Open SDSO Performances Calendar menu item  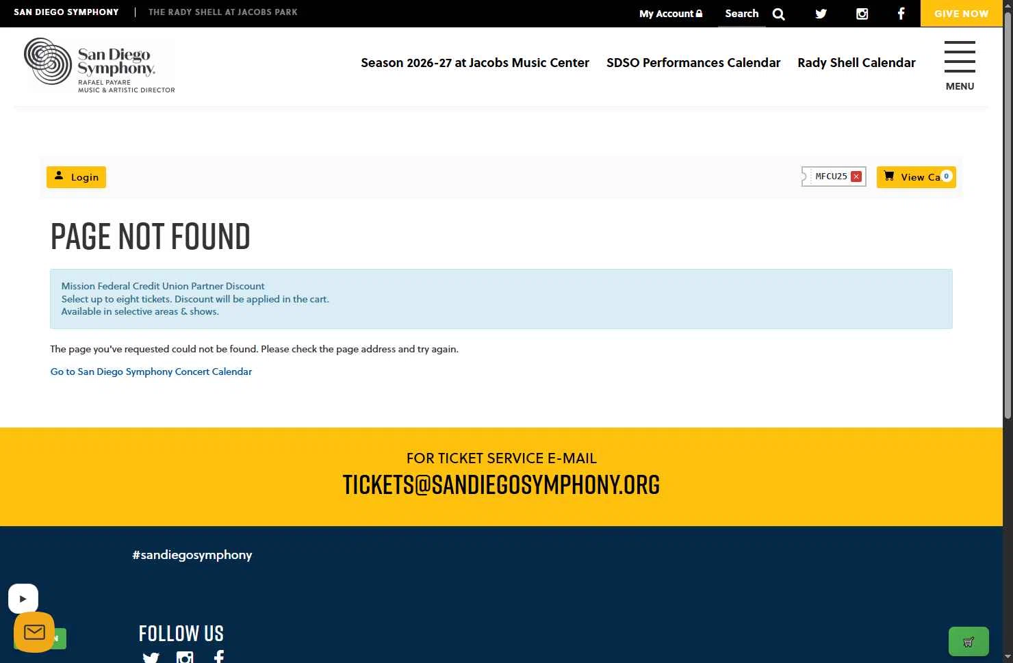click(693, 63)
